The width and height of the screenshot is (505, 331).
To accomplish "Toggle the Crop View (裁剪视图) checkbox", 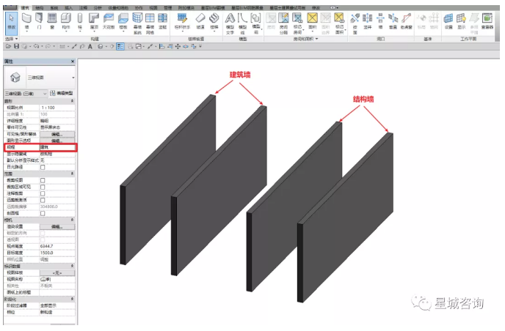I will 43,180.
